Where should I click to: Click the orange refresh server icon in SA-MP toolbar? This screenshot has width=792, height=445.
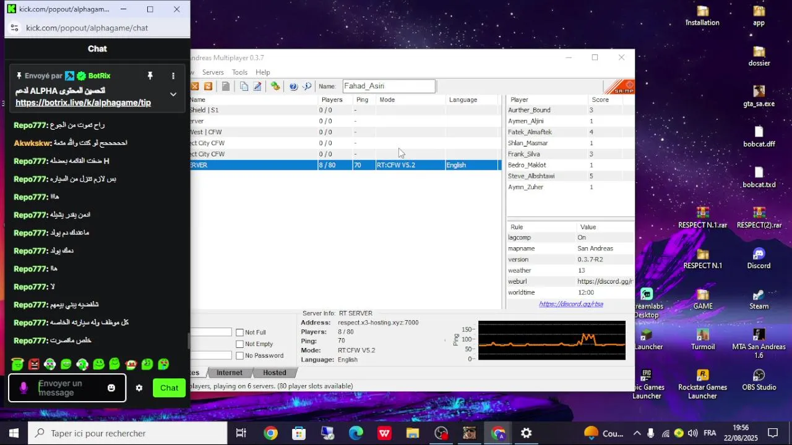[x=208, y=87]
